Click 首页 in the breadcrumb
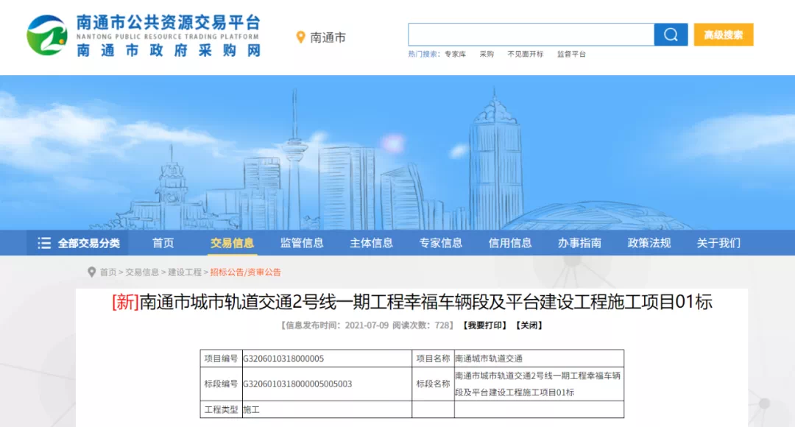 point(108,272)
